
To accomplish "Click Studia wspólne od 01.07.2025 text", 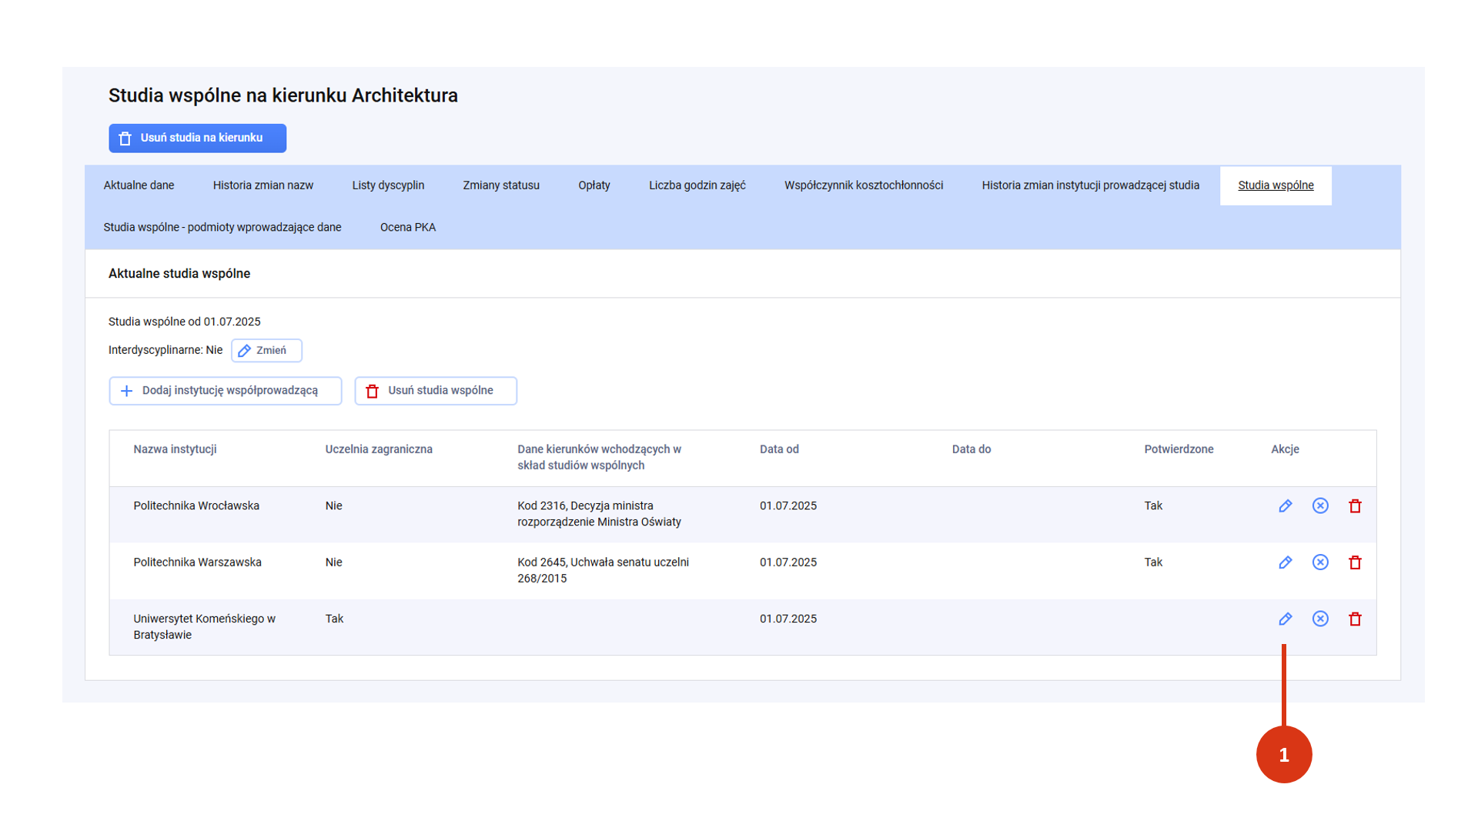I will pos(185,322).
